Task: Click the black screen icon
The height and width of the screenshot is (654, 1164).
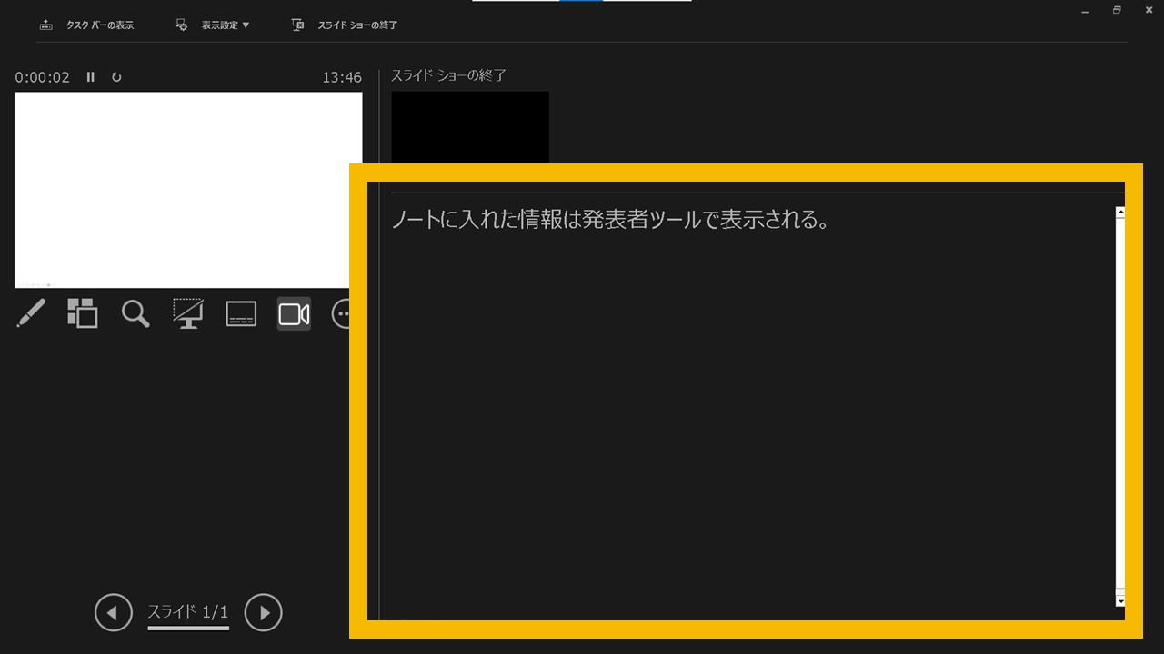Action: tap(187, 313)
